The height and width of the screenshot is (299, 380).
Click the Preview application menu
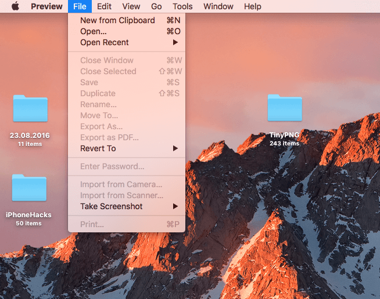pos(46,6)
